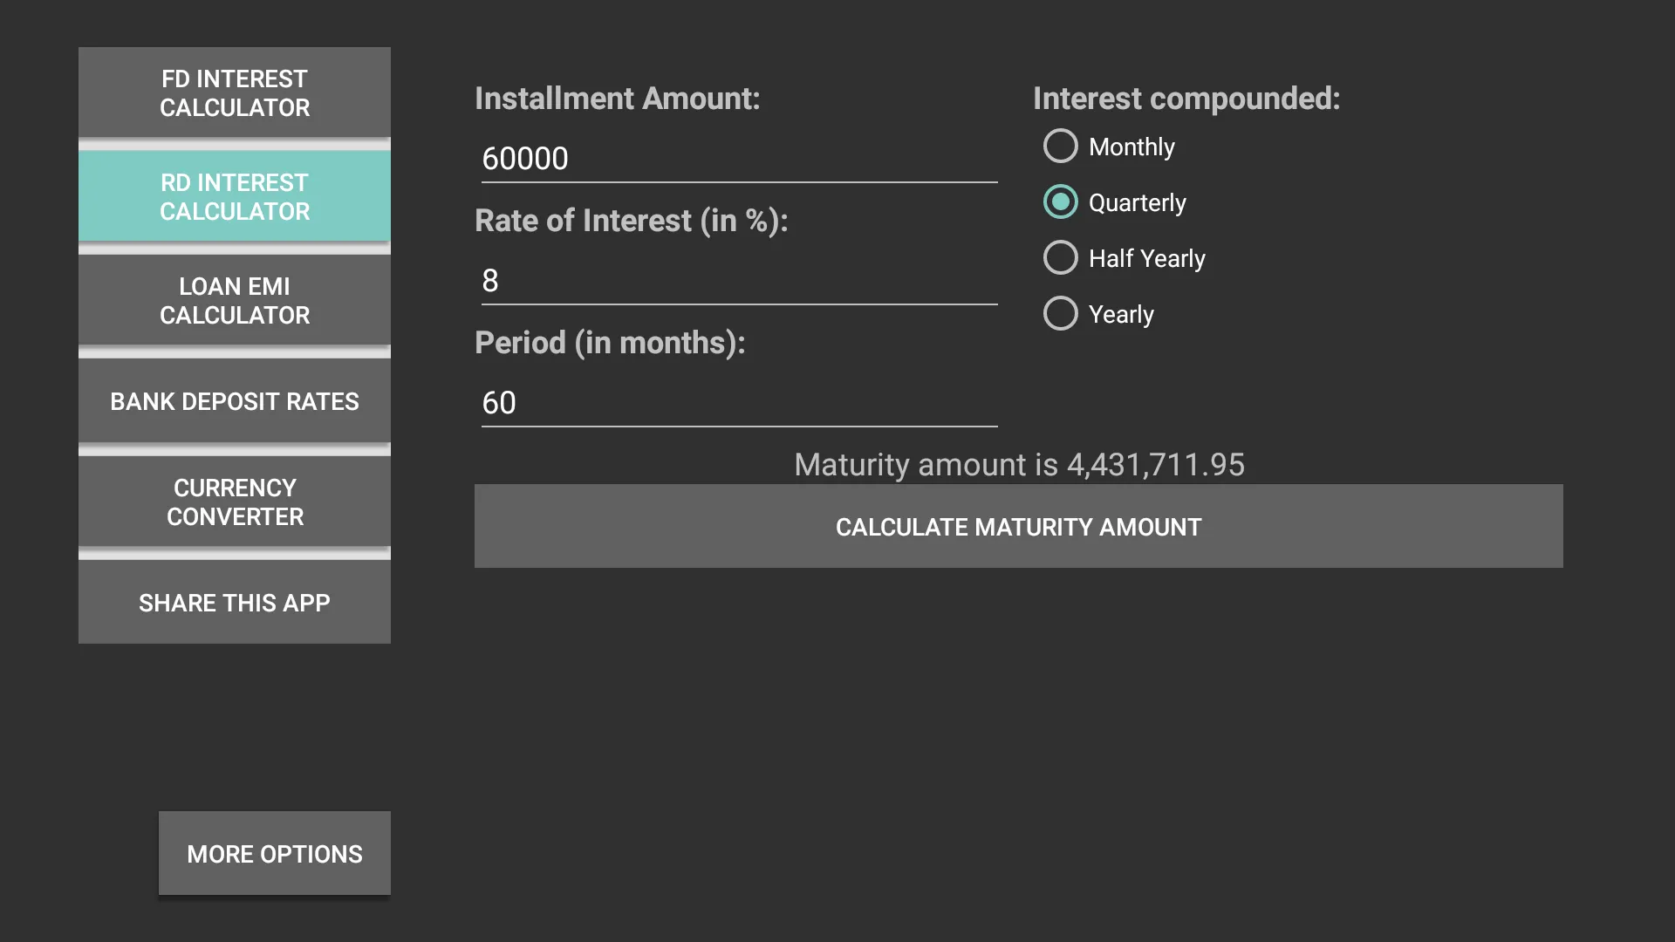Open the Loan EMI Calculator
Viewport: 1675px width, 942px height.
(x=234, y=300)
